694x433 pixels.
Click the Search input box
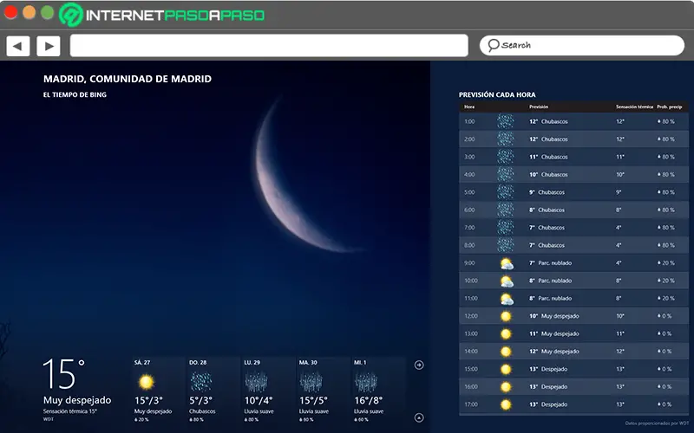(581, 46)
